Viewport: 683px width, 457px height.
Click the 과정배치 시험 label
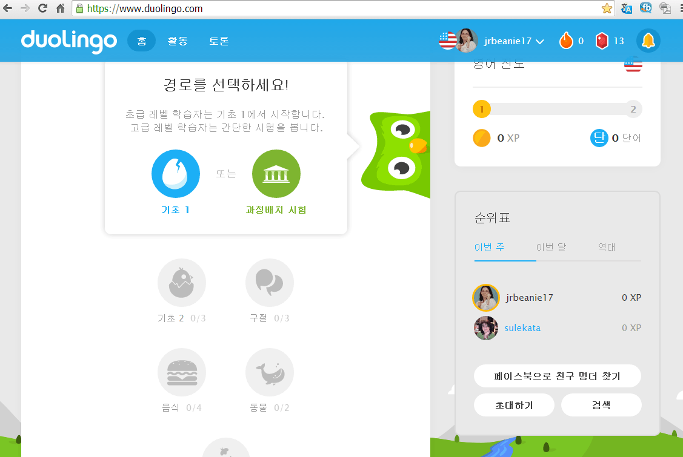(276, 210)
